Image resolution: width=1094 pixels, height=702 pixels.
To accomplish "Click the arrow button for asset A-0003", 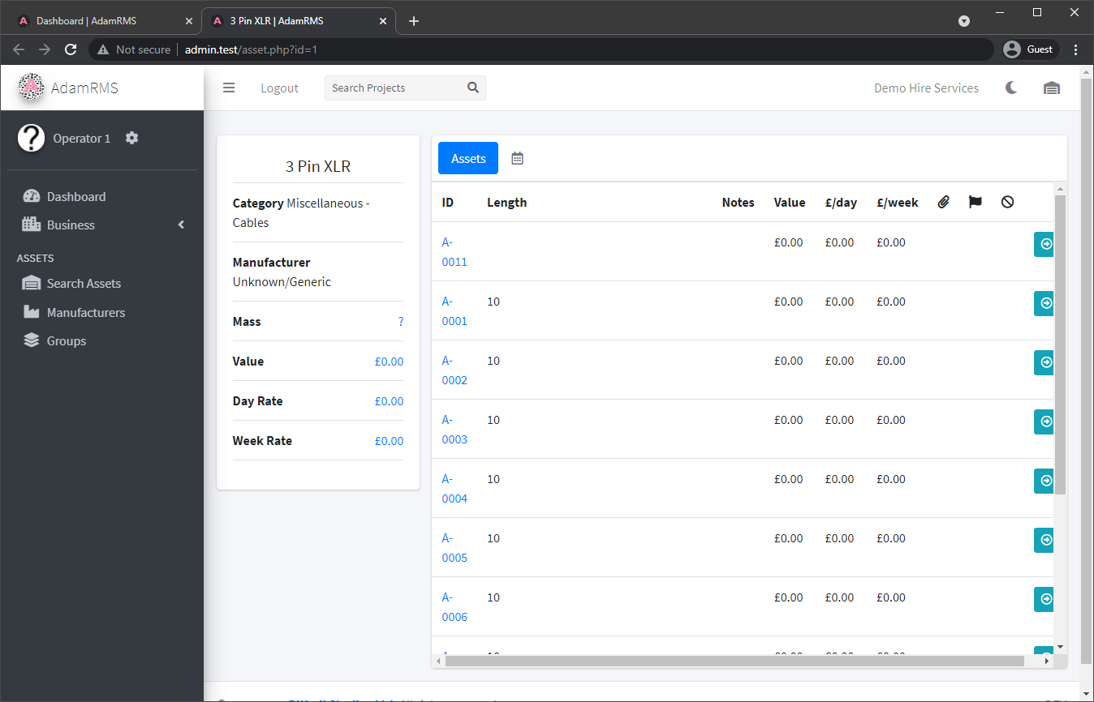I will click(1044, 422).
